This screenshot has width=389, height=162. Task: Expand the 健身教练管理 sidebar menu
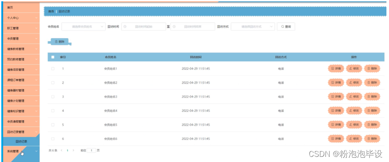(x=21, y=49)
